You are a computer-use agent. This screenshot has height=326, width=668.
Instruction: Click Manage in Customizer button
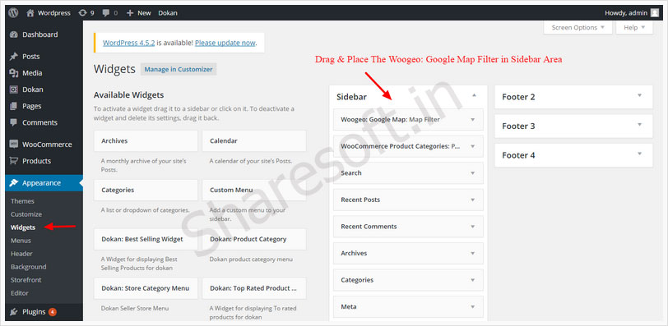coord(179,69)
